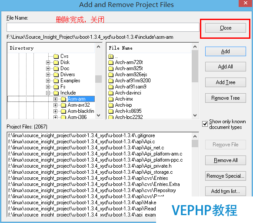This screenshot has height=223, width=253.
Task: Expand the Disk folder tree node
Action: tap(48, 62)
